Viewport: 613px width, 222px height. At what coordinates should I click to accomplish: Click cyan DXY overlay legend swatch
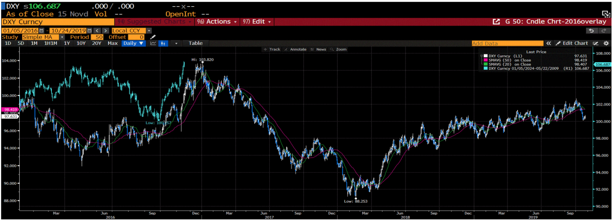coord(486,68)
